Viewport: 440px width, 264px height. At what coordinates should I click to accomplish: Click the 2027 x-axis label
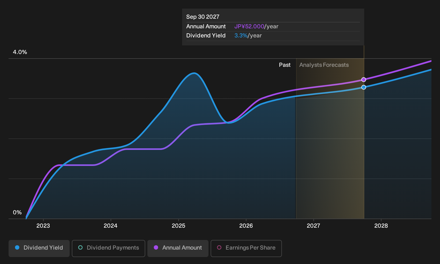point(313,226)
